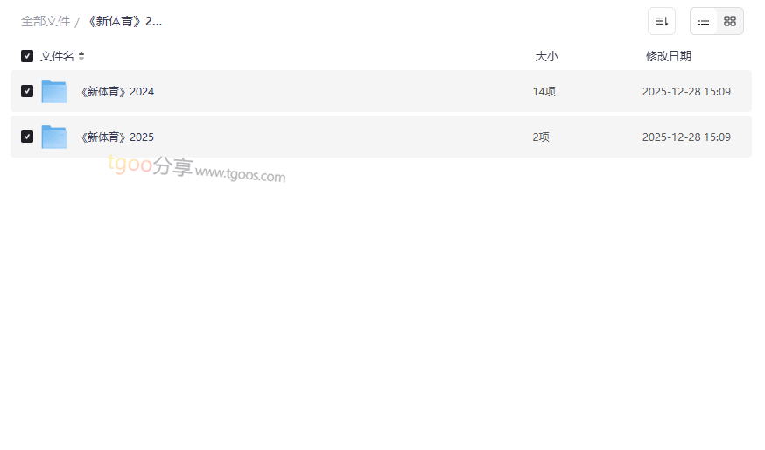Click the 《新体育》2024 folder icon

coord(54,91)
